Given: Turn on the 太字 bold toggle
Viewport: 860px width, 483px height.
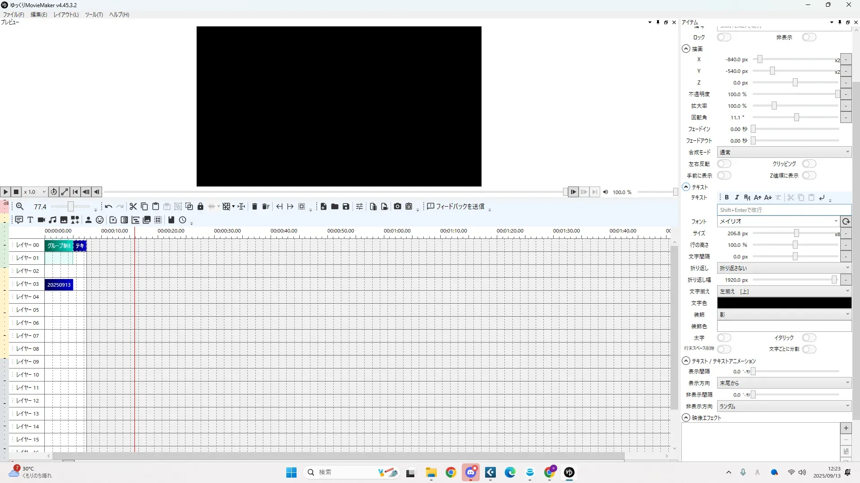Looking at the screenshot, I should coord(724,338).
